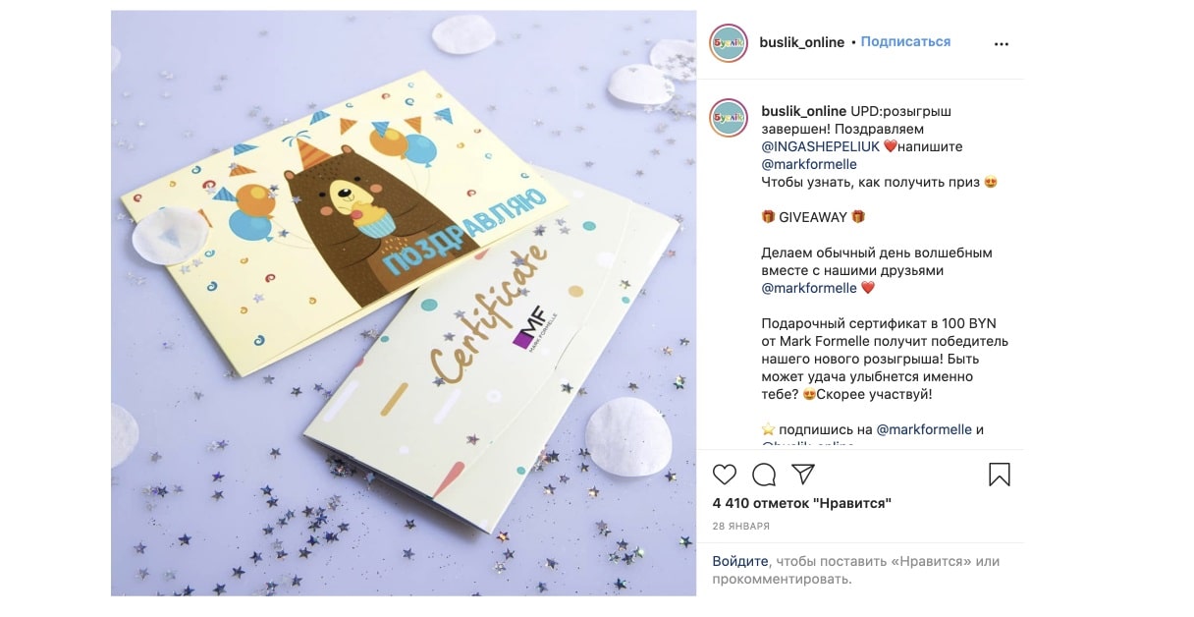Log in via the Войдите link
This screenshot has height=617, width=1194.
(741, 561)
